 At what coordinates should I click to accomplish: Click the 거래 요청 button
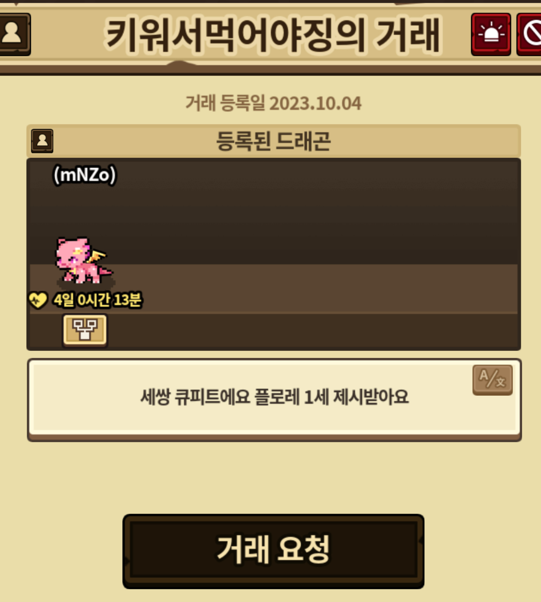point(273,551)
